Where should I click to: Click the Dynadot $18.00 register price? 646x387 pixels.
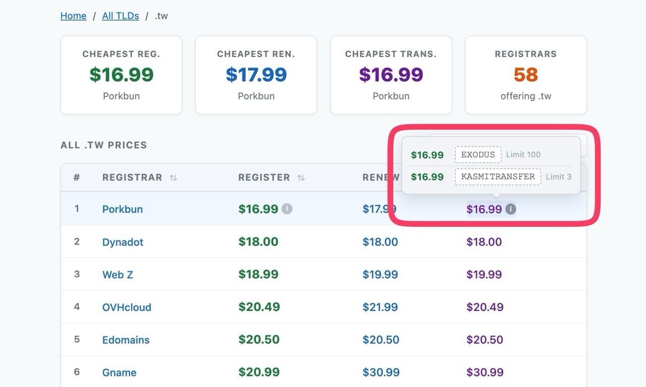click(x=258, y=242)
